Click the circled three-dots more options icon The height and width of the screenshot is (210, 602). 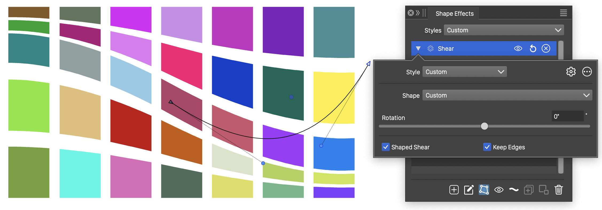coord(587,72)
